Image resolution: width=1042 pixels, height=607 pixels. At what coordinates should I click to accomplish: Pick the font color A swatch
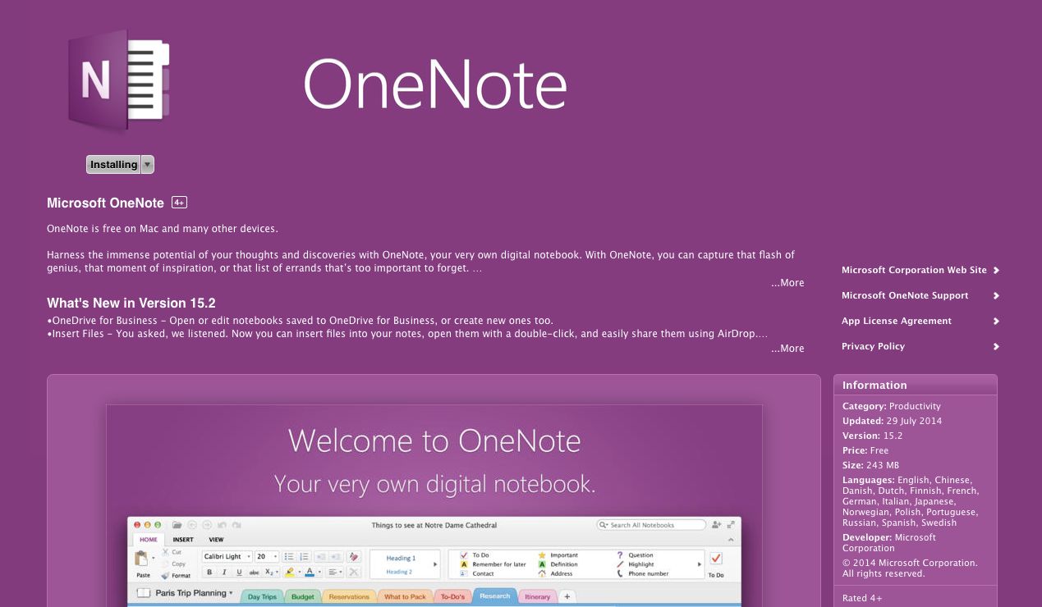(x=310, y=572)
